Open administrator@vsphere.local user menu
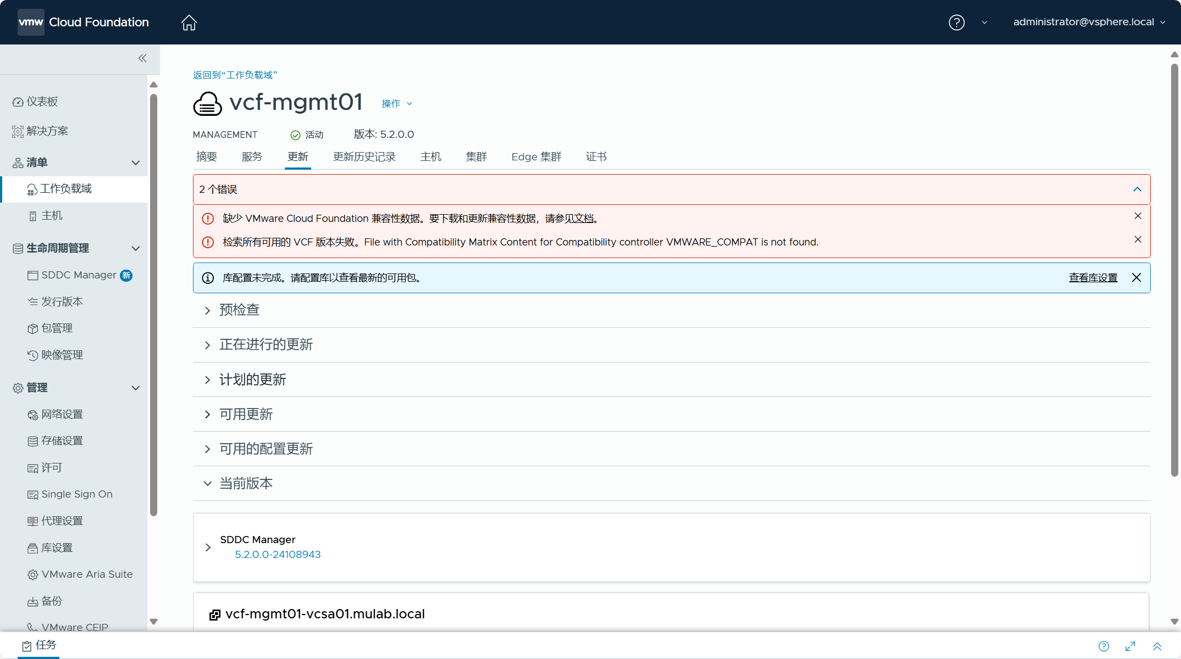The height and width of the screenshot is (659, 1181). point(1089,22)
